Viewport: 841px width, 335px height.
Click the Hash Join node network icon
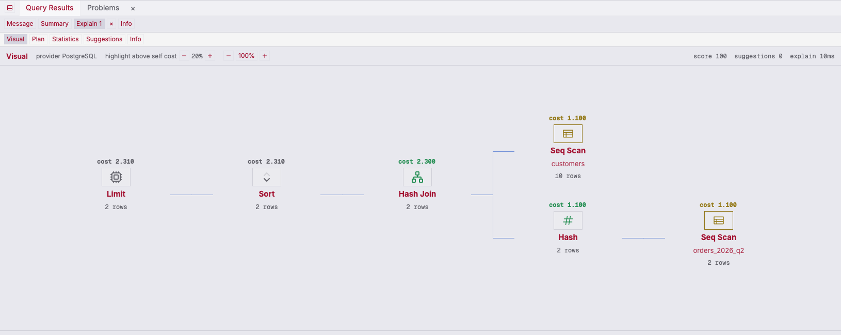point(417,177)
